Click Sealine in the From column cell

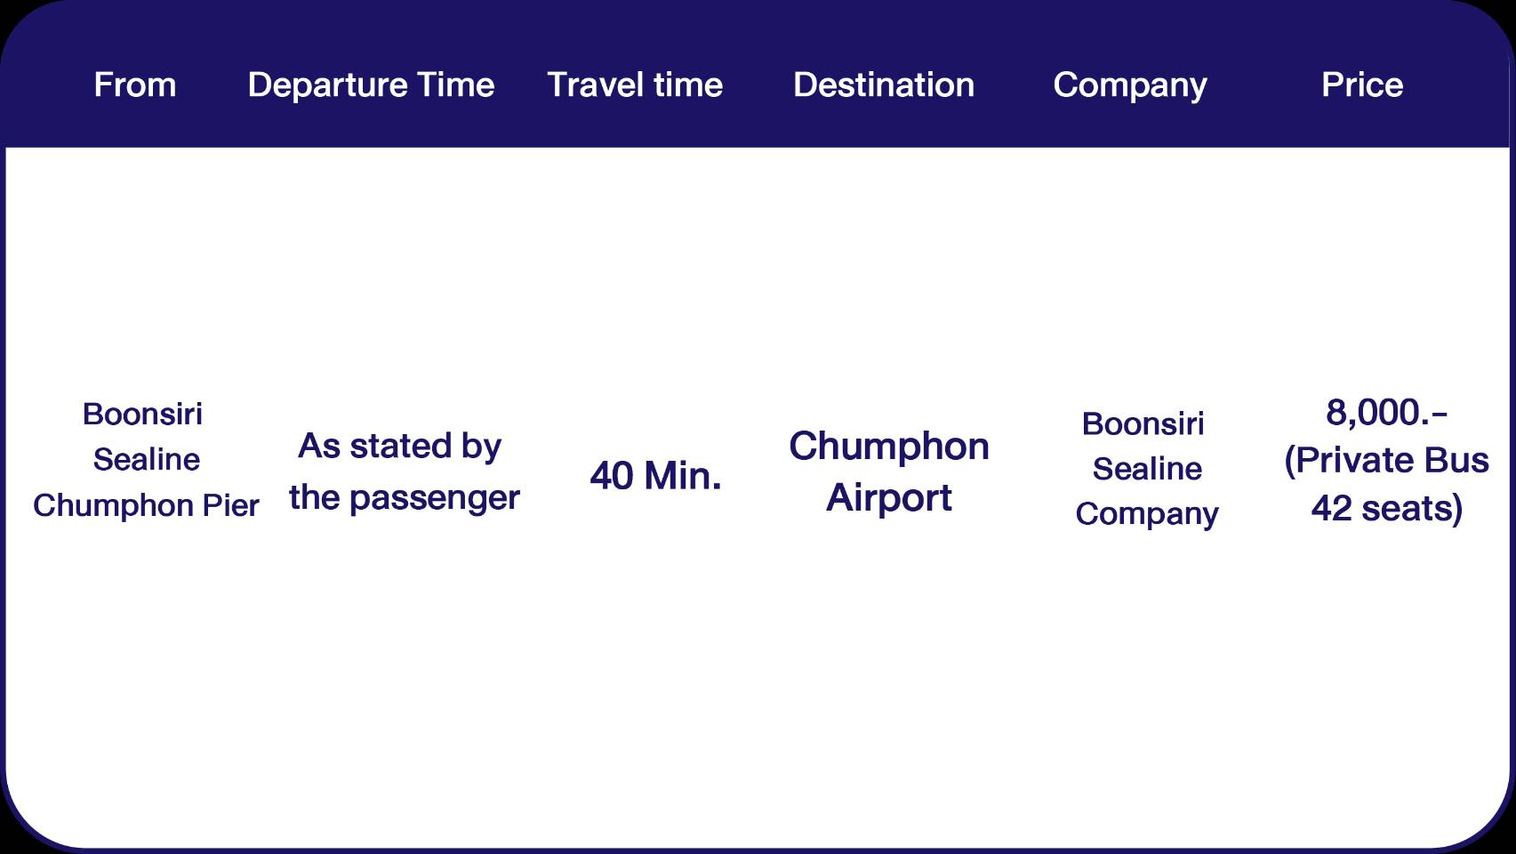pos(147,460)
